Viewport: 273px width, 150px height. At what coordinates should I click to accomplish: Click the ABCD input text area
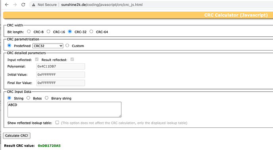(64, 110)
